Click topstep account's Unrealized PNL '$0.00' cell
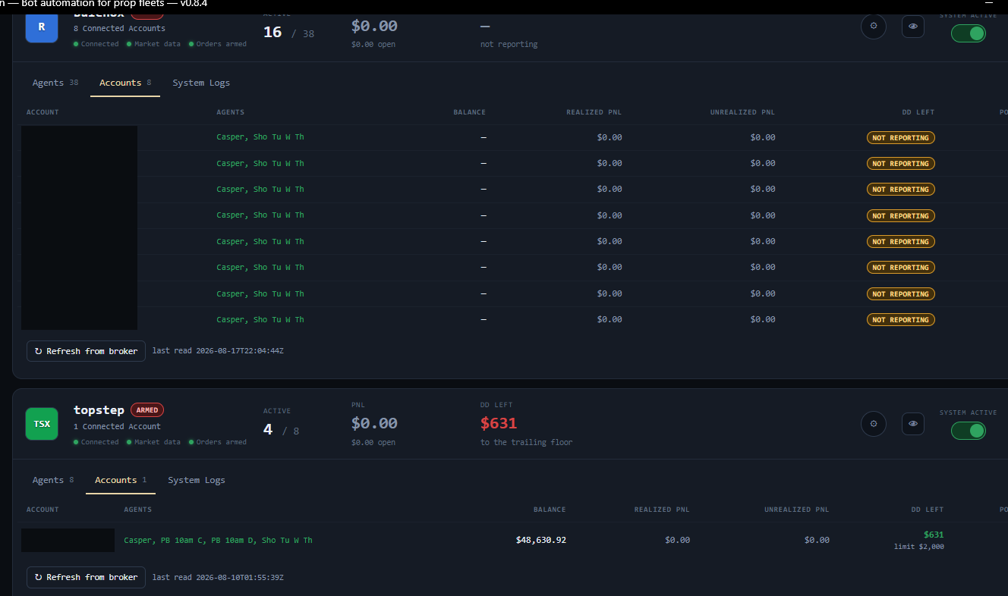The height and width of the screenshot is (596, 1008). (x=817, y=540)
